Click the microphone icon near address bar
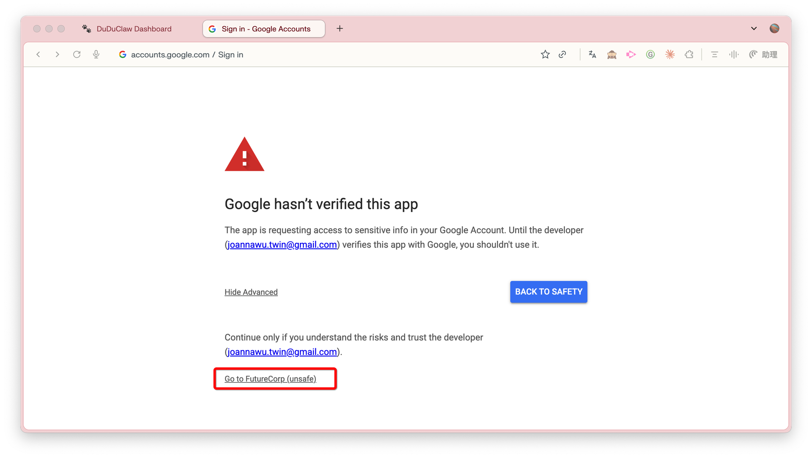Viewport: 812px width, 458px height. coord(96,55)
